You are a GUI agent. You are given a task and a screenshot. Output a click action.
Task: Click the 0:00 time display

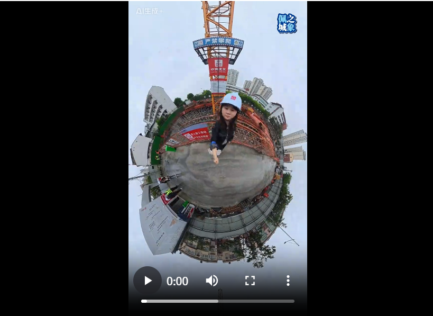tap(177, 281)
